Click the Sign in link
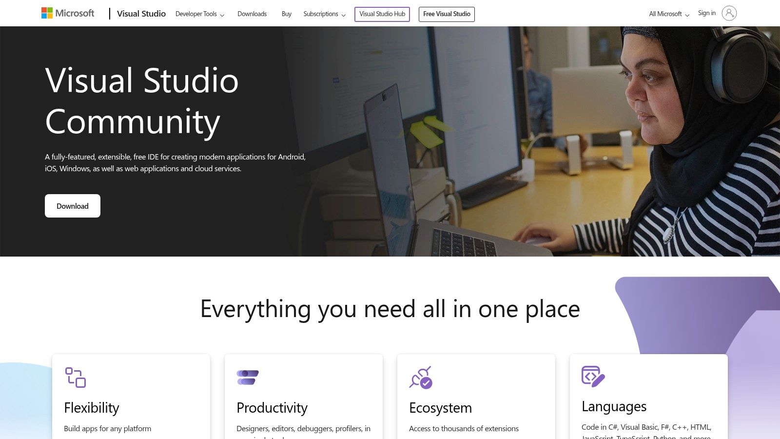Image resolution: width=780 pixels, height=439 pixels. pos(707,13)
